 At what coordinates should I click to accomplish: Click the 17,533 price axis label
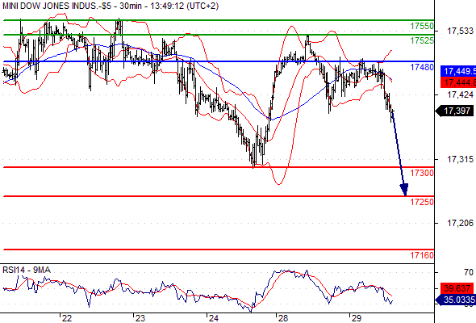click(x=460, y=31)
